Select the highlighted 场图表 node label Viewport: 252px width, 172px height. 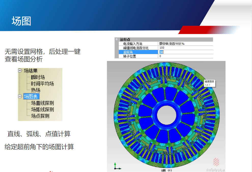pyautogui.click(x=31, y=96)
